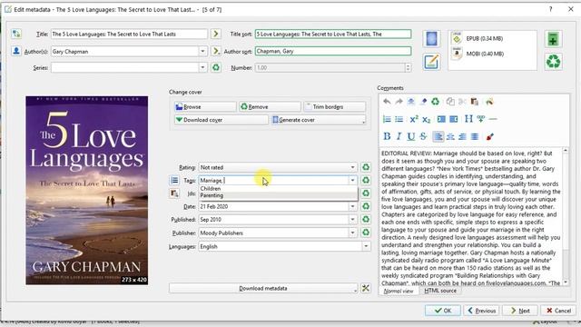
Task: Insert an ordered list in comments
Action: click(x=387, y=119)
